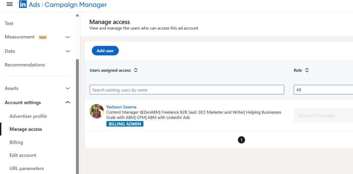353x174 pixels.
Task: Click the sidebar scroll up arrow
Action: pos(78,15)
